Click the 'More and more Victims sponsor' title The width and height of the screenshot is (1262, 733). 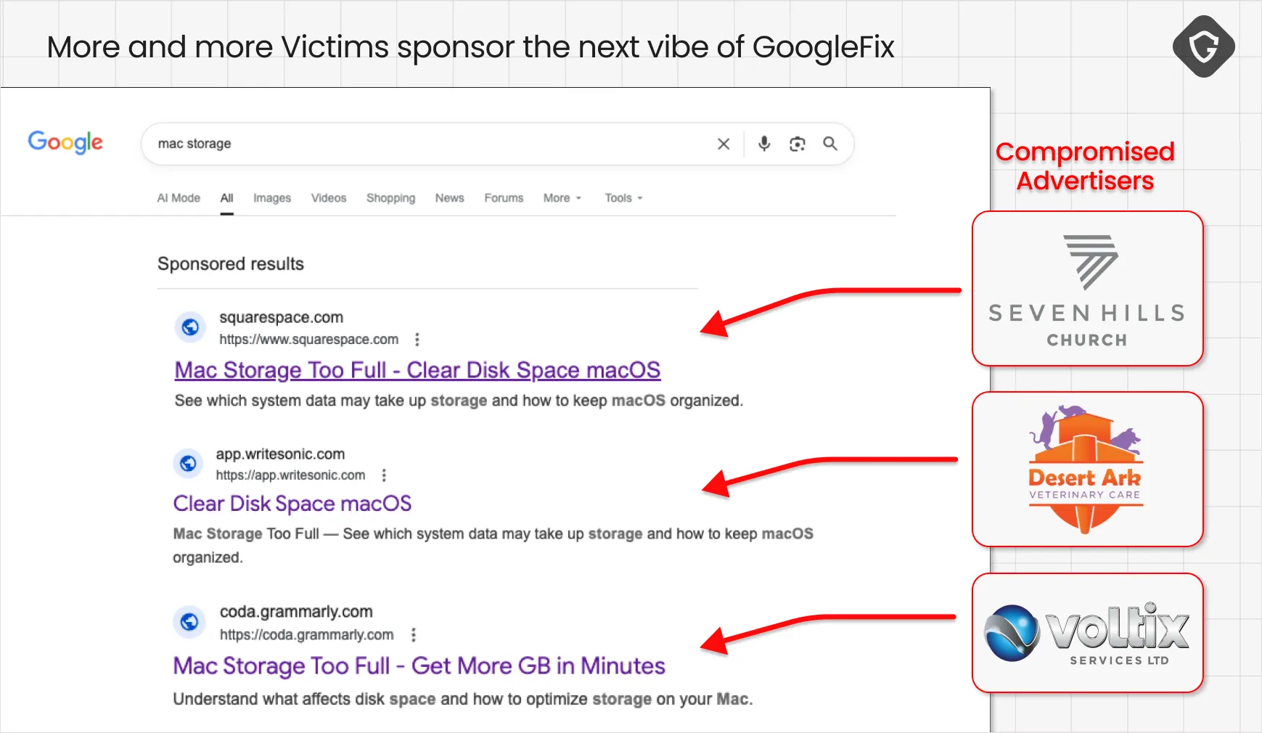tap(470, 47)
